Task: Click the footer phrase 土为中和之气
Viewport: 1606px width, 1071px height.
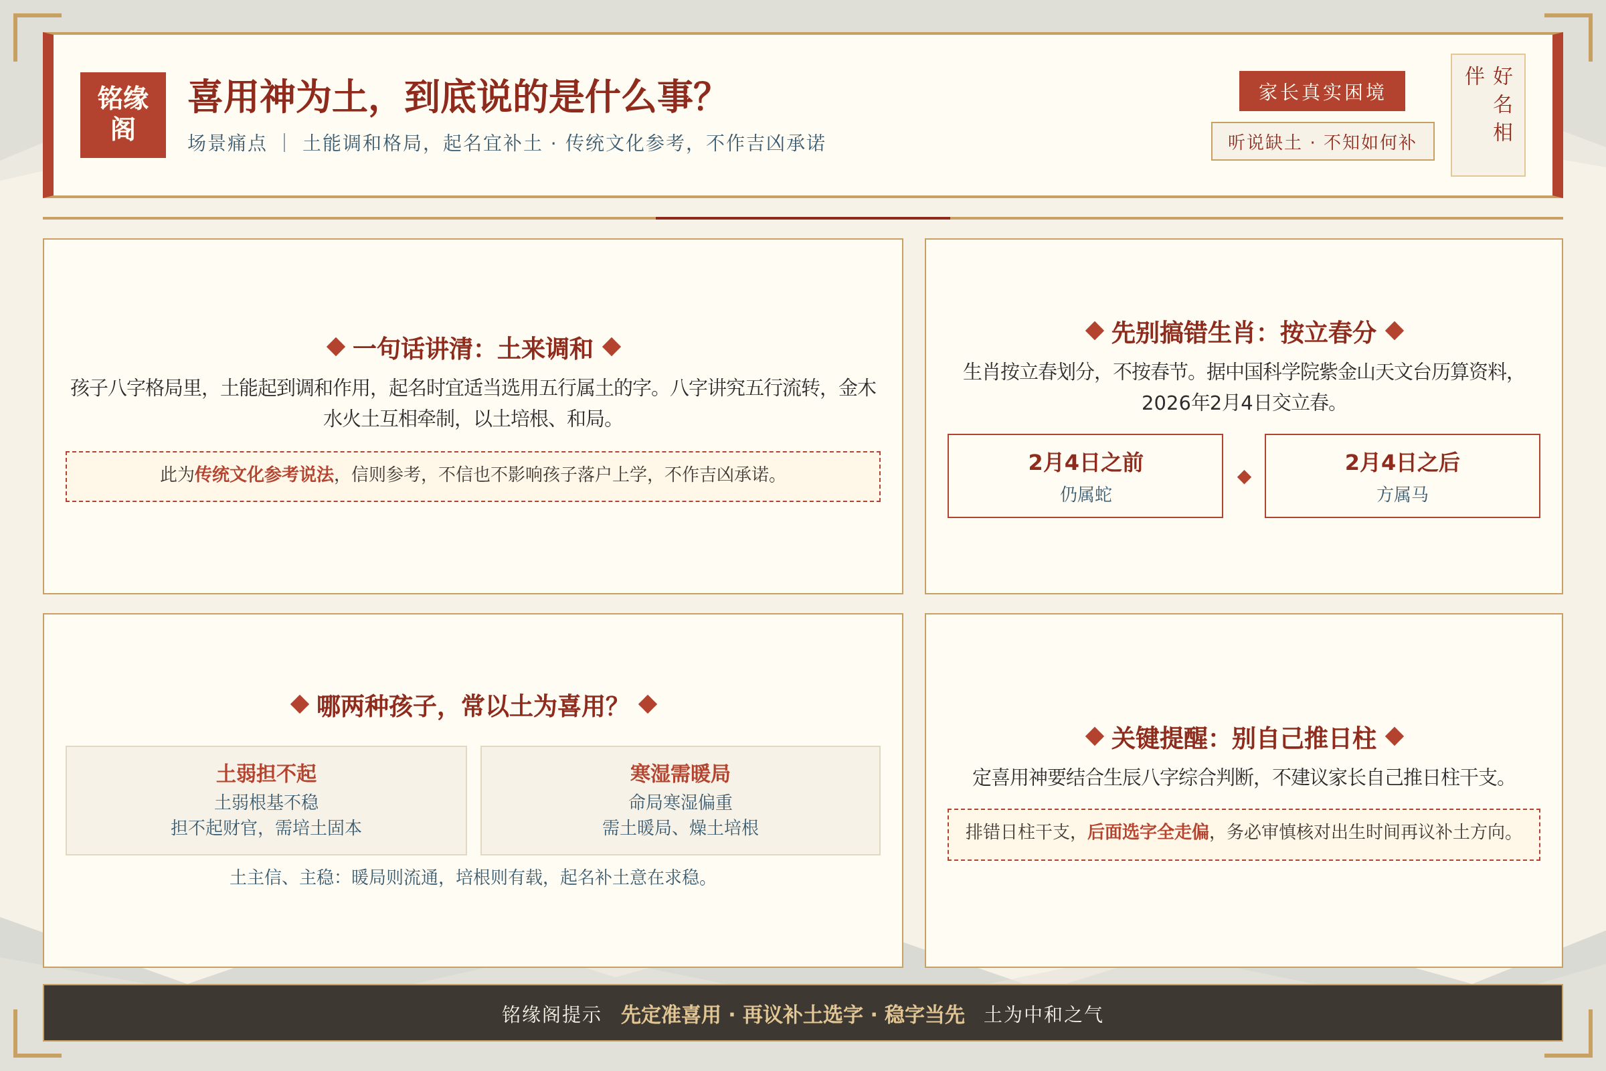Action: pyautogui.click(x=1043, y=1014)
